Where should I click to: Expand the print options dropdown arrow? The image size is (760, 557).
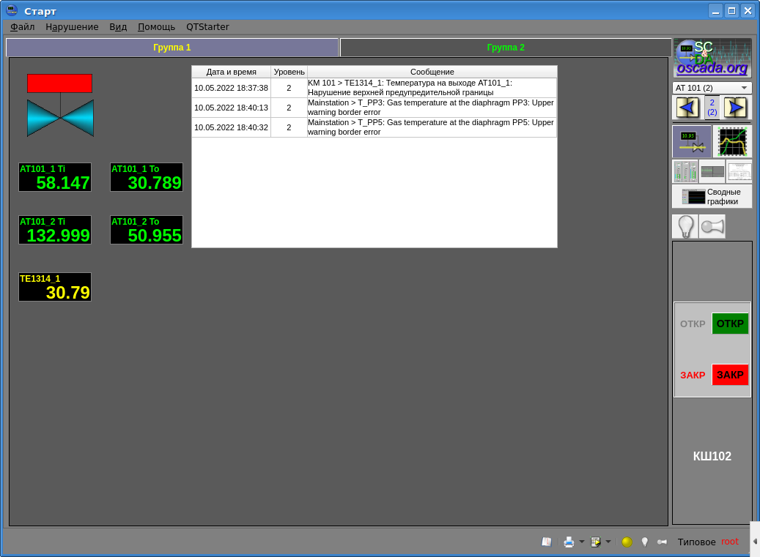click(x=582, y=542)
